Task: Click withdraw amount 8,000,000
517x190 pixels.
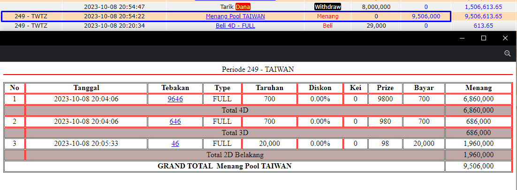Action: point(376,7)
